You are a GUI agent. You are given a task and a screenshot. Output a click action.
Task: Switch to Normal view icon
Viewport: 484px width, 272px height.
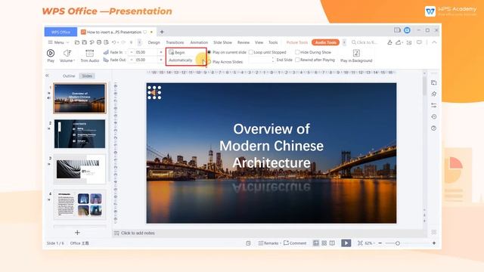click(x=316, y=243)
